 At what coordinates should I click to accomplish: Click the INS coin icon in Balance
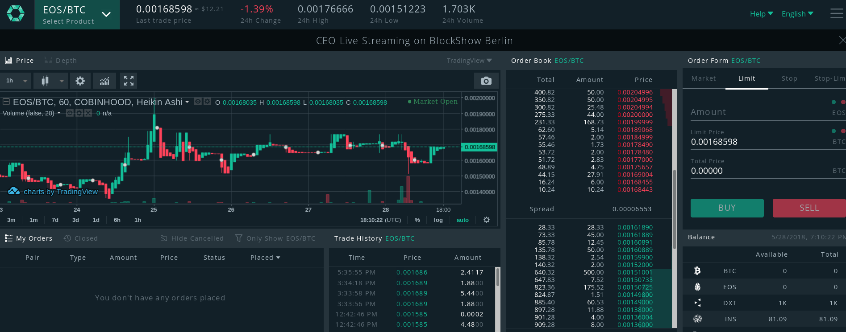coord(697,319)
